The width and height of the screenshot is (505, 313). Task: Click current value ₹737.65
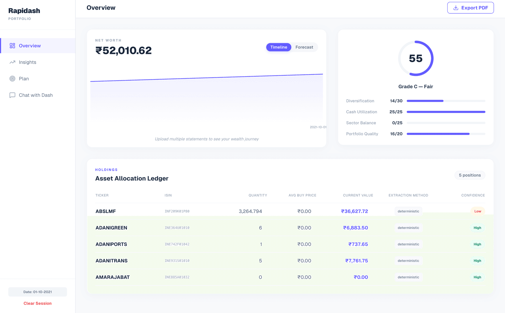358,245
